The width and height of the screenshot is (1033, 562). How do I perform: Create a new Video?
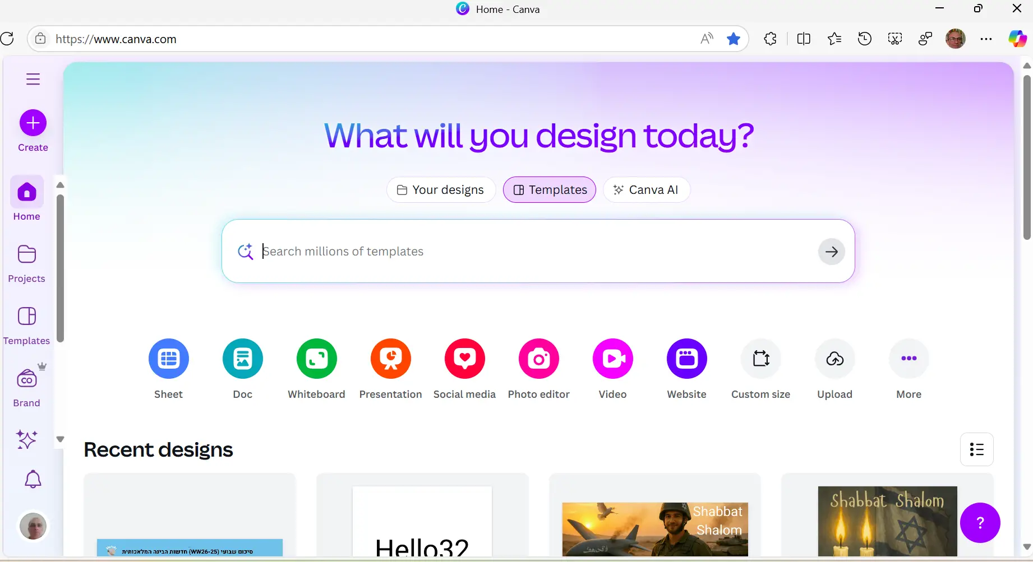point(613,359)
